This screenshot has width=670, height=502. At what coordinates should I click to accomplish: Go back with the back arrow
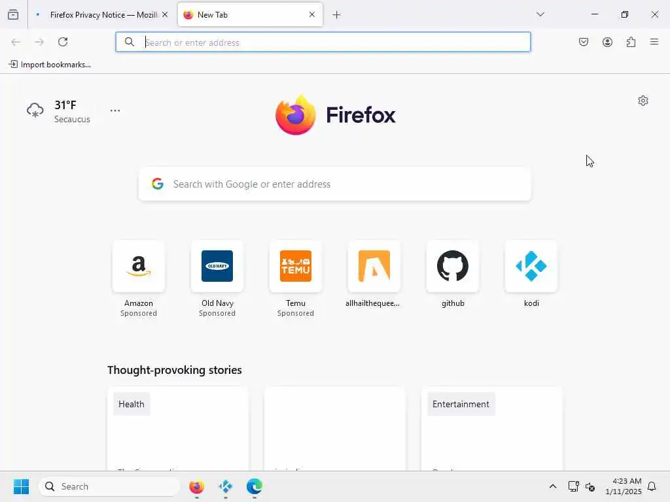(16, 42)
